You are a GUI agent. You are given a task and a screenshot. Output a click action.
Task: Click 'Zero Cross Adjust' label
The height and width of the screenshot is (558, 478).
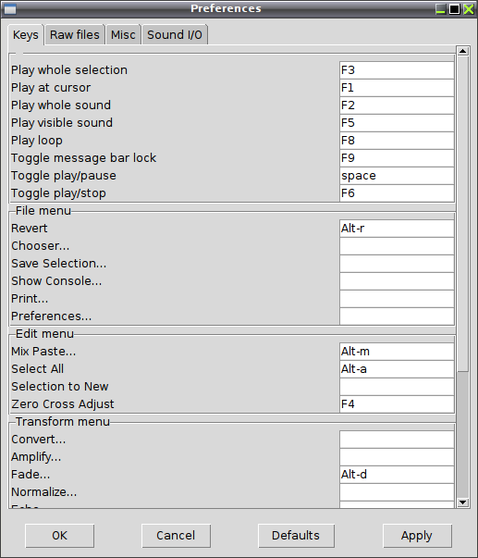tap(63, 404)
